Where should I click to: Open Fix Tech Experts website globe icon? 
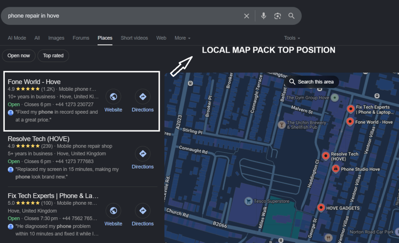(x=113, y=210)
